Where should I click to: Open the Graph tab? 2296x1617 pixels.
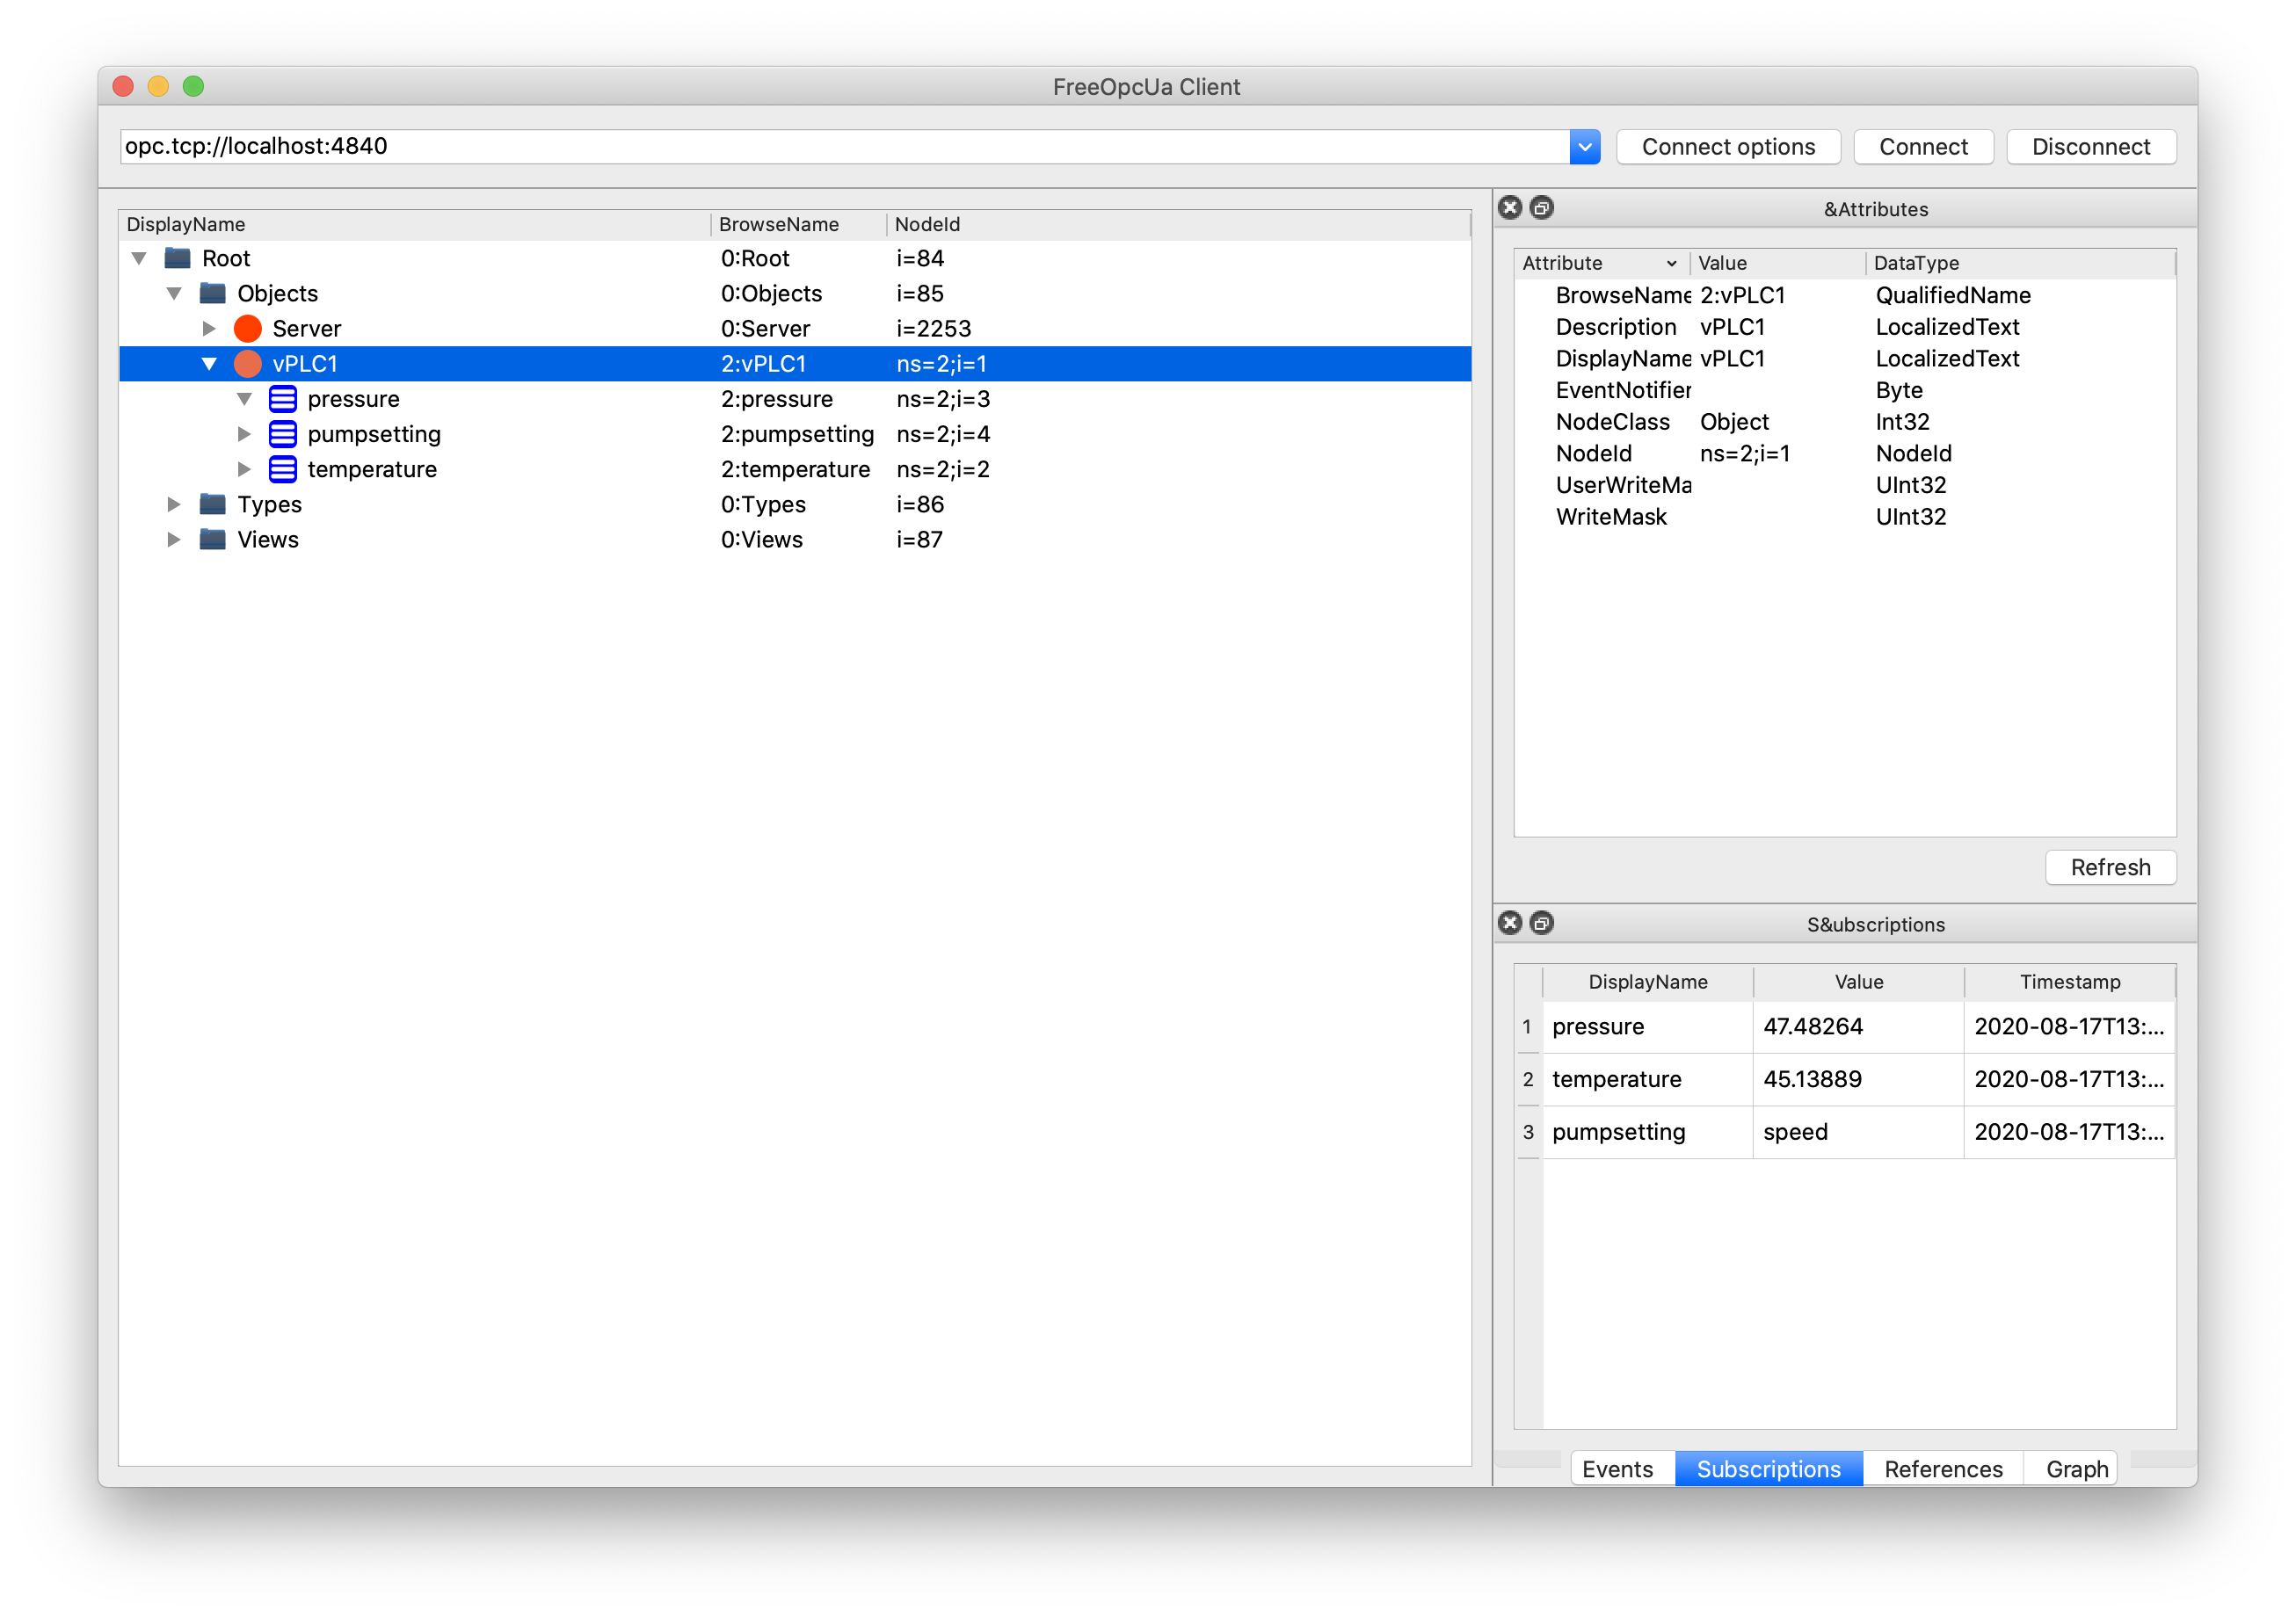2076,1468
